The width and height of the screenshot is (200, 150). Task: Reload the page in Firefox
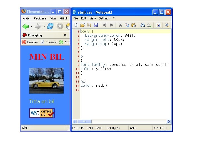pyautogui.click(x=50, y=26)
